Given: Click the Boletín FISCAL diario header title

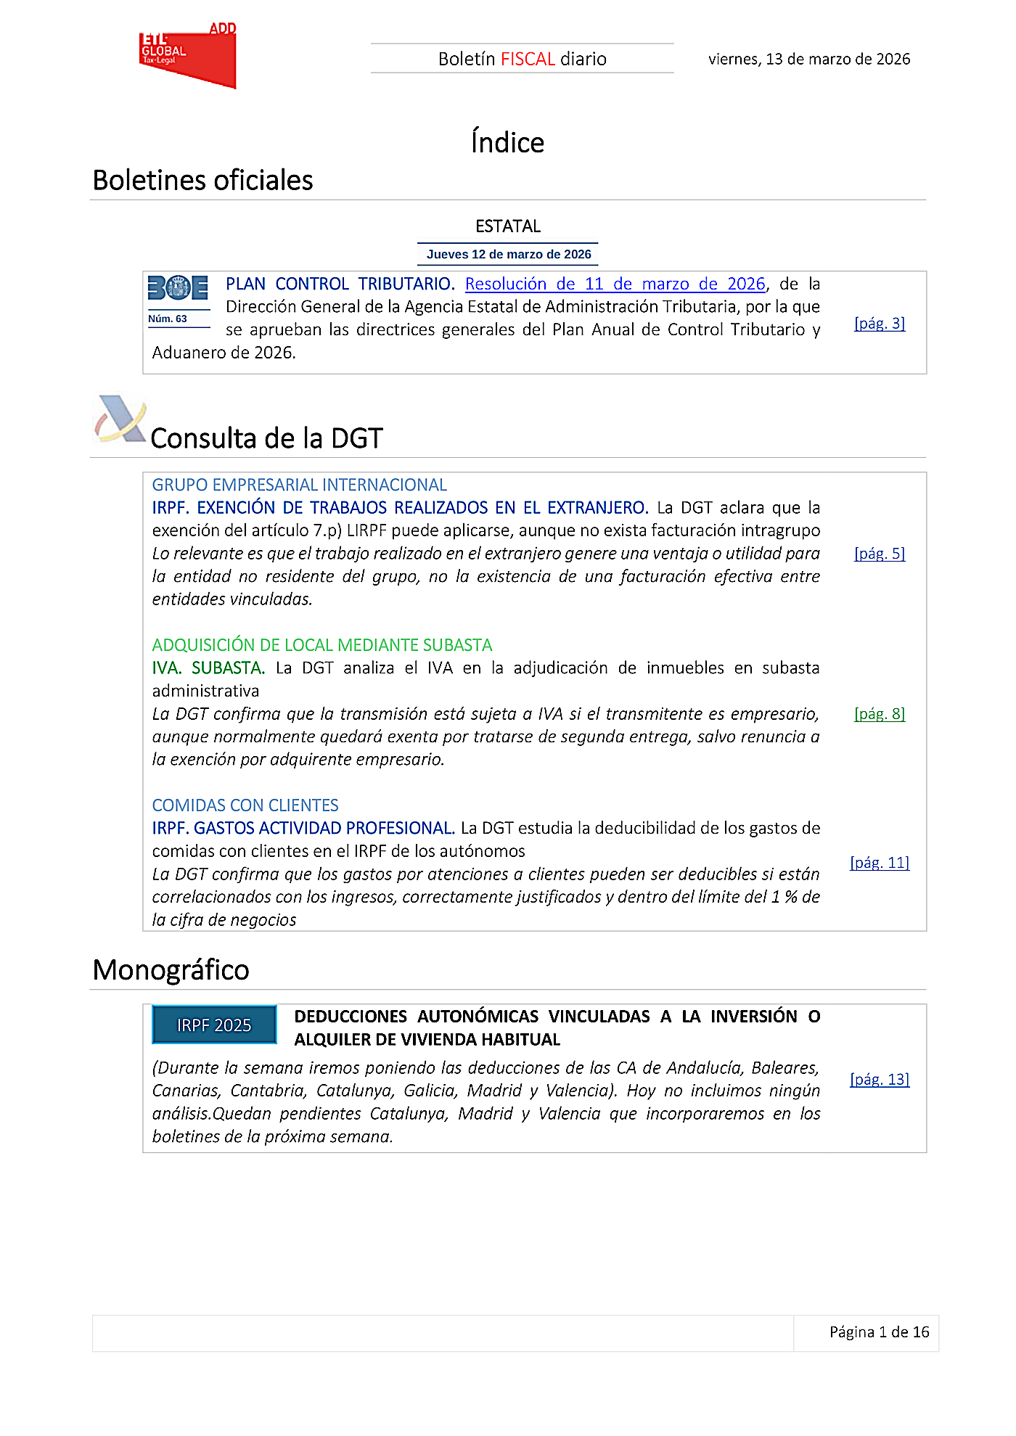Looking at the screenshot, I should pyautogui.click(x=523, y=59).
